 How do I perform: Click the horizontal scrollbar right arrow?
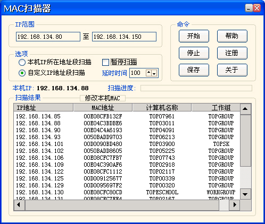(x=235, y=205)
